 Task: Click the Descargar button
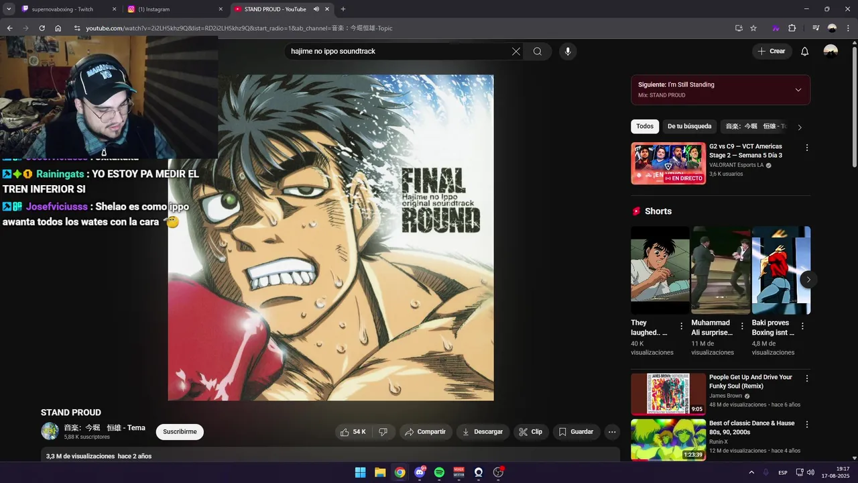pos(483,432)
